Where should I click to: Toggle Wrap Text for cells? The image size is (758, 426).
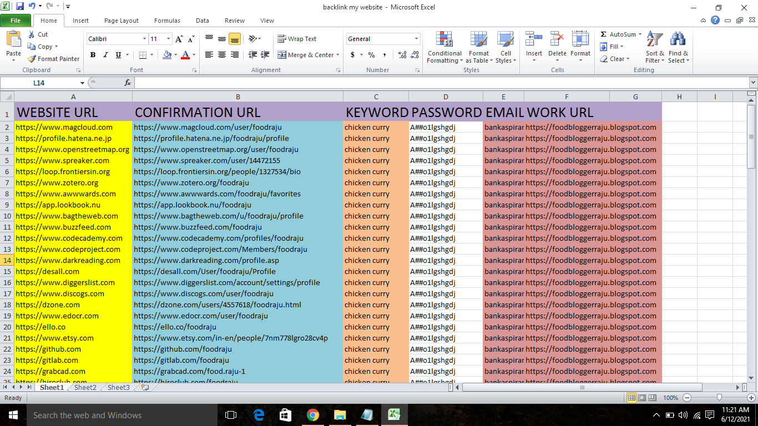point(297,39)
